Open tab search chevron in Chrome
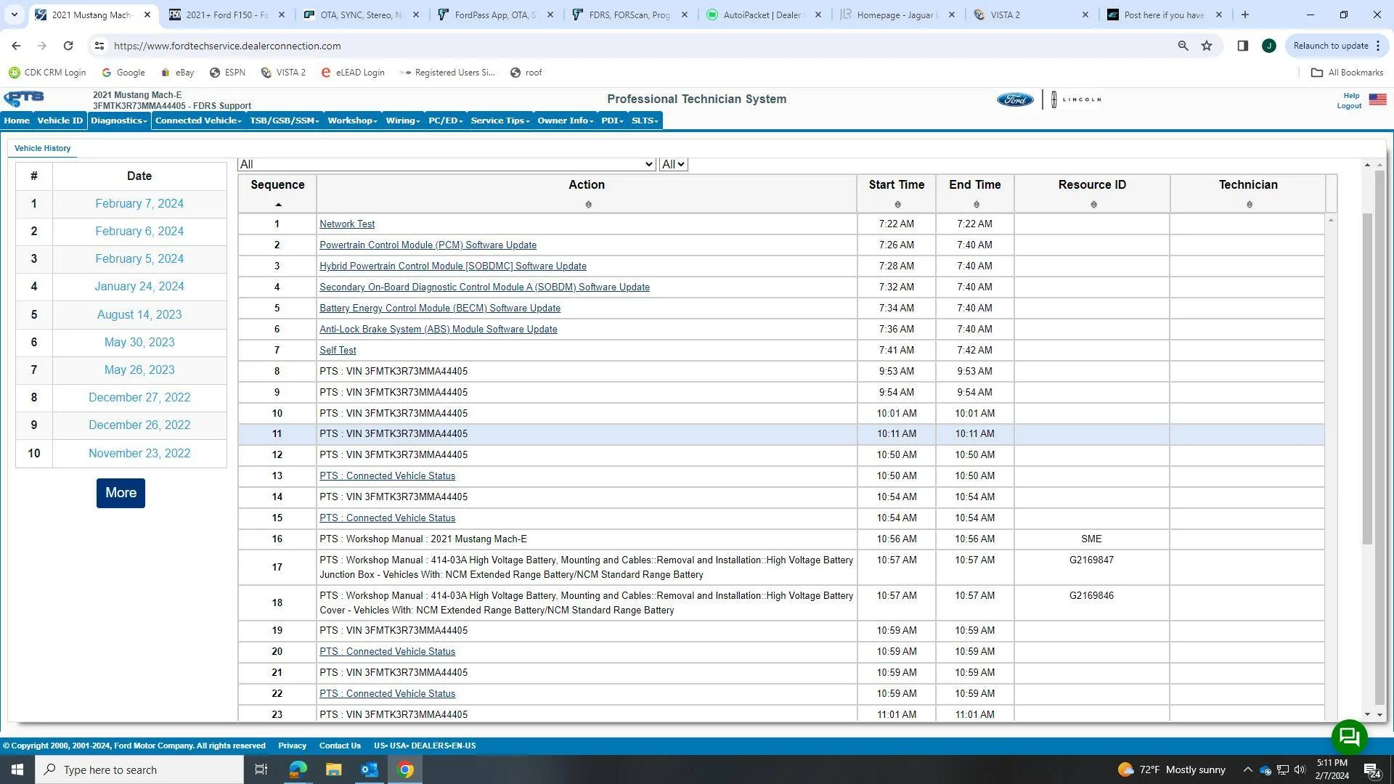Image resolution: width=1394 pixels, height=784 pixels. [x=14, y=15]
